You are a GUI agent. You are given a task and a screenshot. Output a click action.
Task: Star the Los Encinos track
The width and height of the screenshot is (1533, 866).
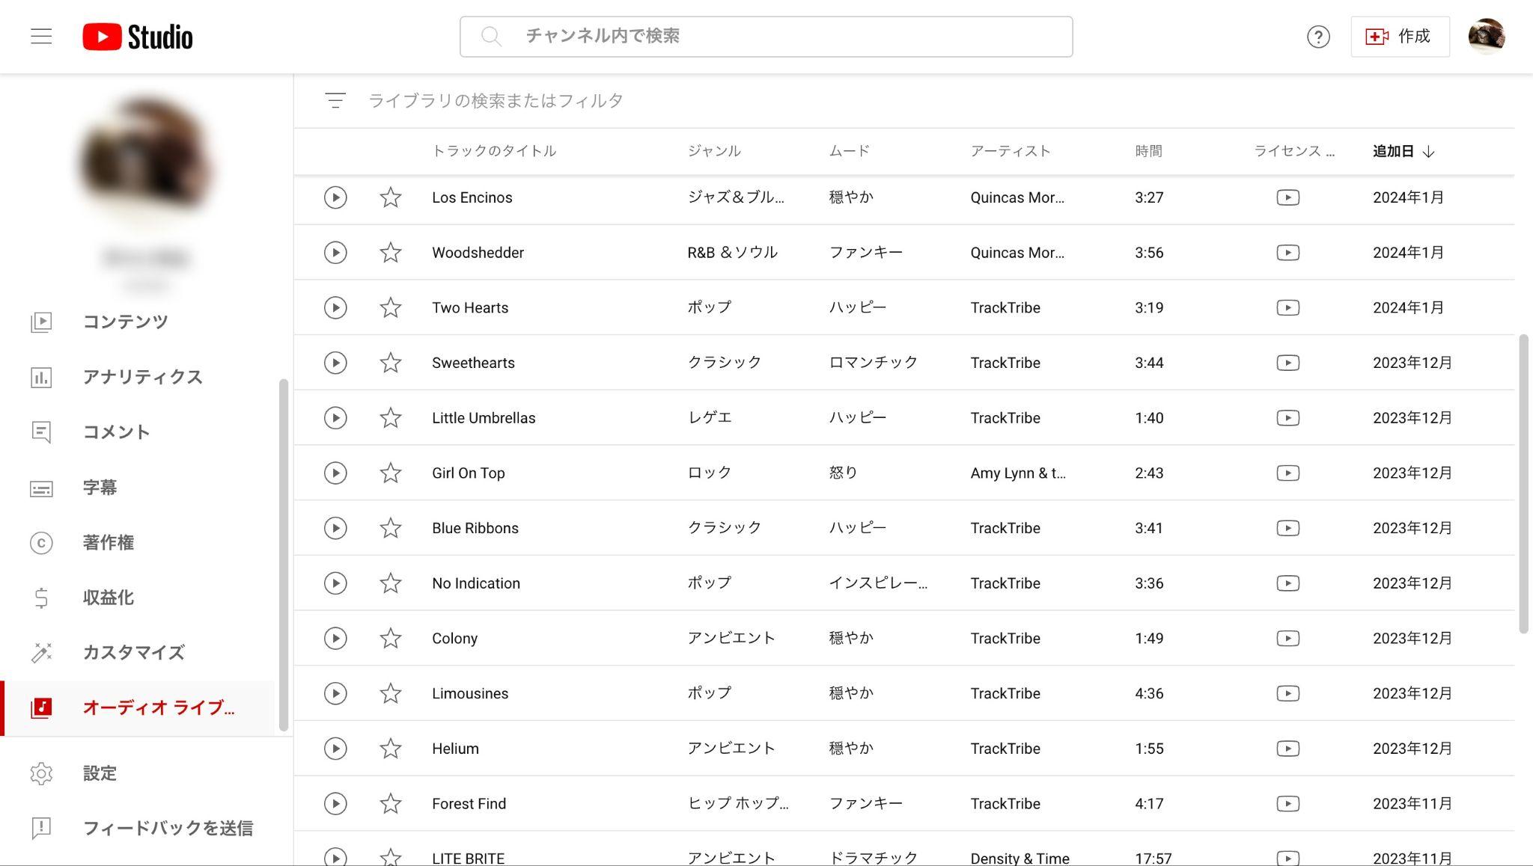[x=391, y=197]
